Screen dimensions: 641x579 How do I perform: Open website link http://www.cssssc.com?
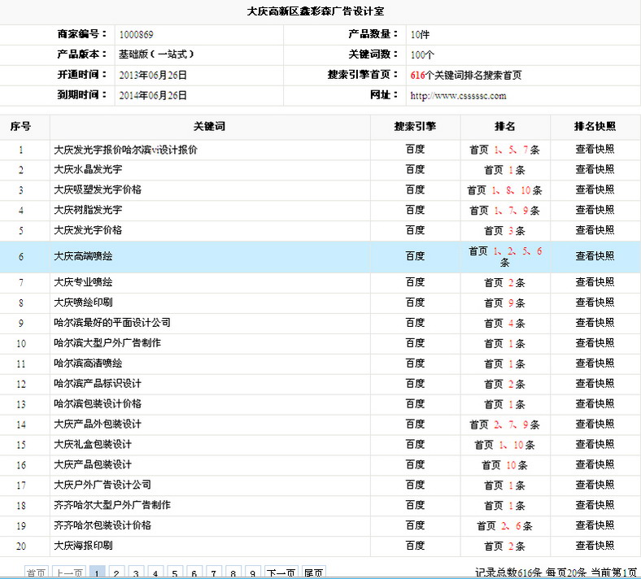458,96
